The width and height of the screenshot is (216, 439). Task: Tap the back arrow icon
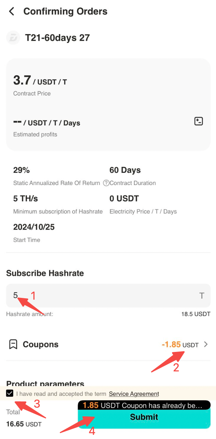click(x=11, y=11)
